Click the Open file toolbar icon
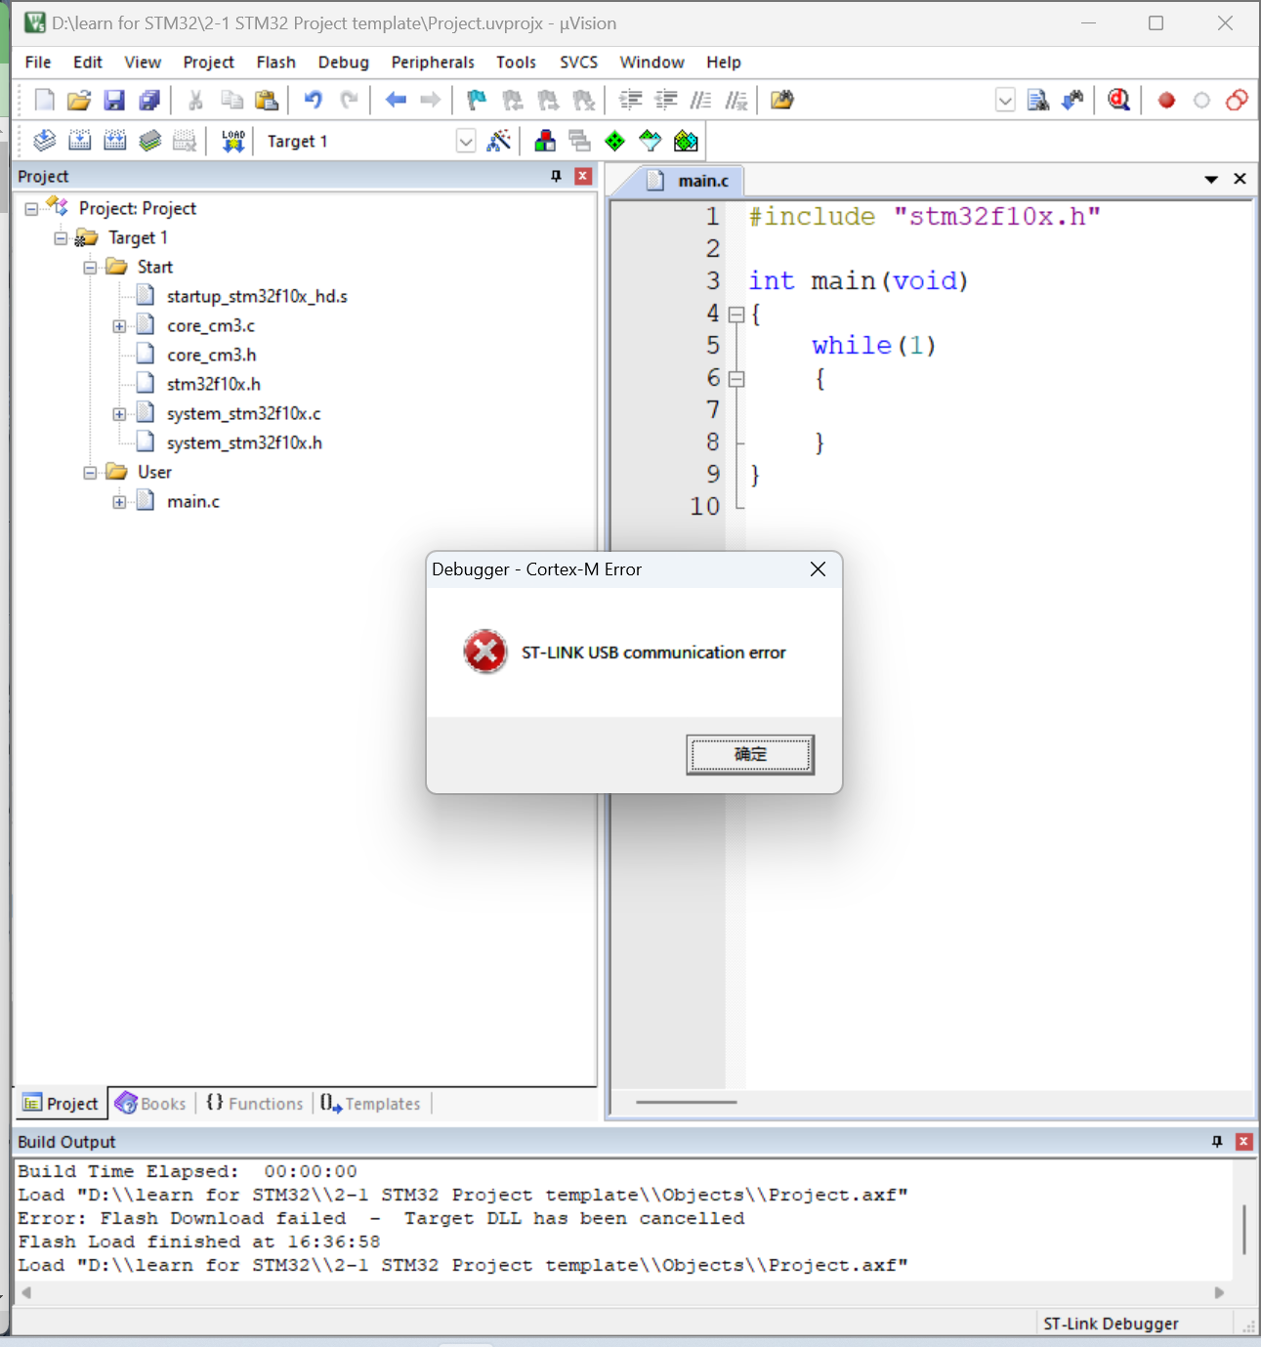Image resolution: width=1261 pixels, height=1347 pixels. click(79, 100)
